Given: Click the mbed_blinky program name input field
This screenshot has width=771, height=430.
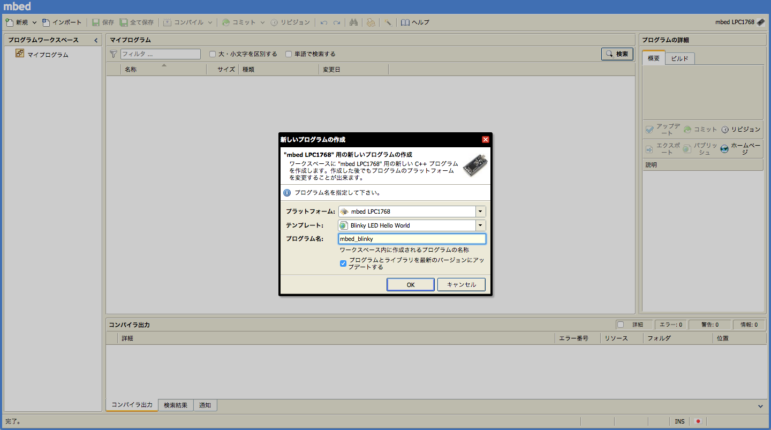Looking at the screenshot, I should point(411,238).
